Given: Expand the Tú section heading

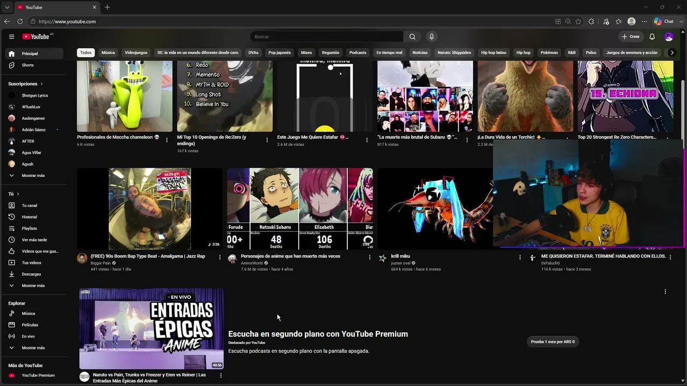Looking at the screenshot, I should (13, 194).
